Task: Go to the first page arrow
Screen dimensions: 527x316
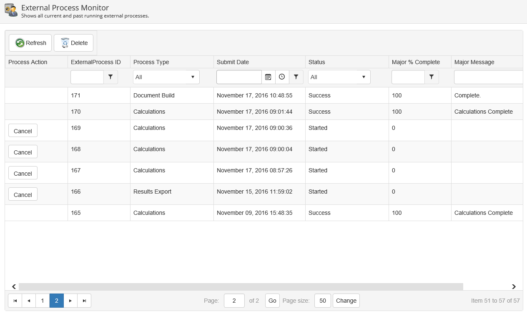Action: pyautogui.click(x=15, y=301)
